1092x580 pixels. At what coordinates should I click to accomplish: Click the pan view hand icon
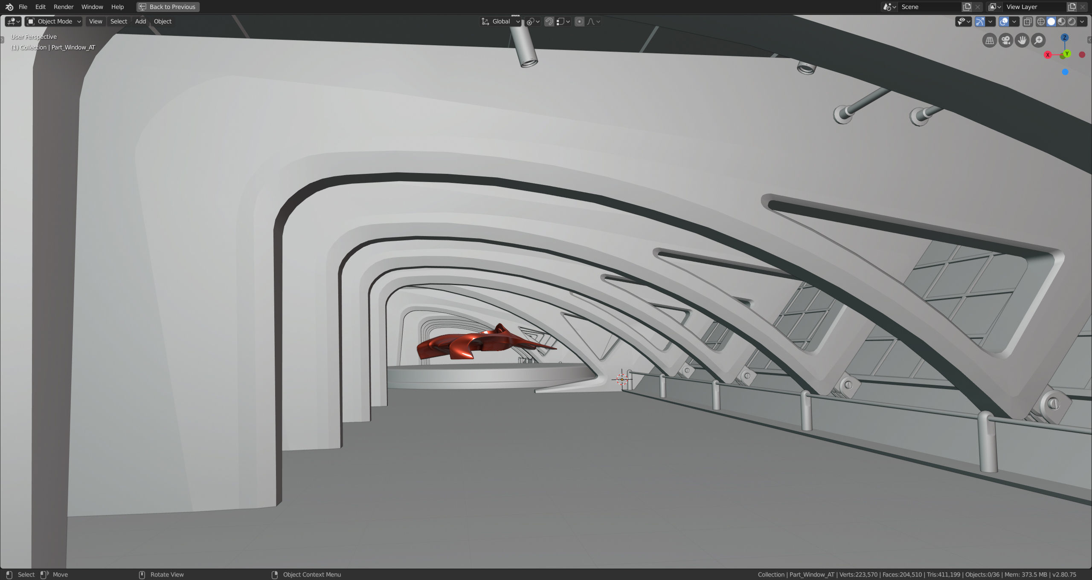point(1022,40)
